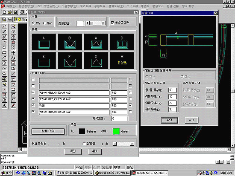Viewport: 235px width, 176px height.
Task: Switch to the UltraEdit-32 taskbar button
Action: (112, 173)
